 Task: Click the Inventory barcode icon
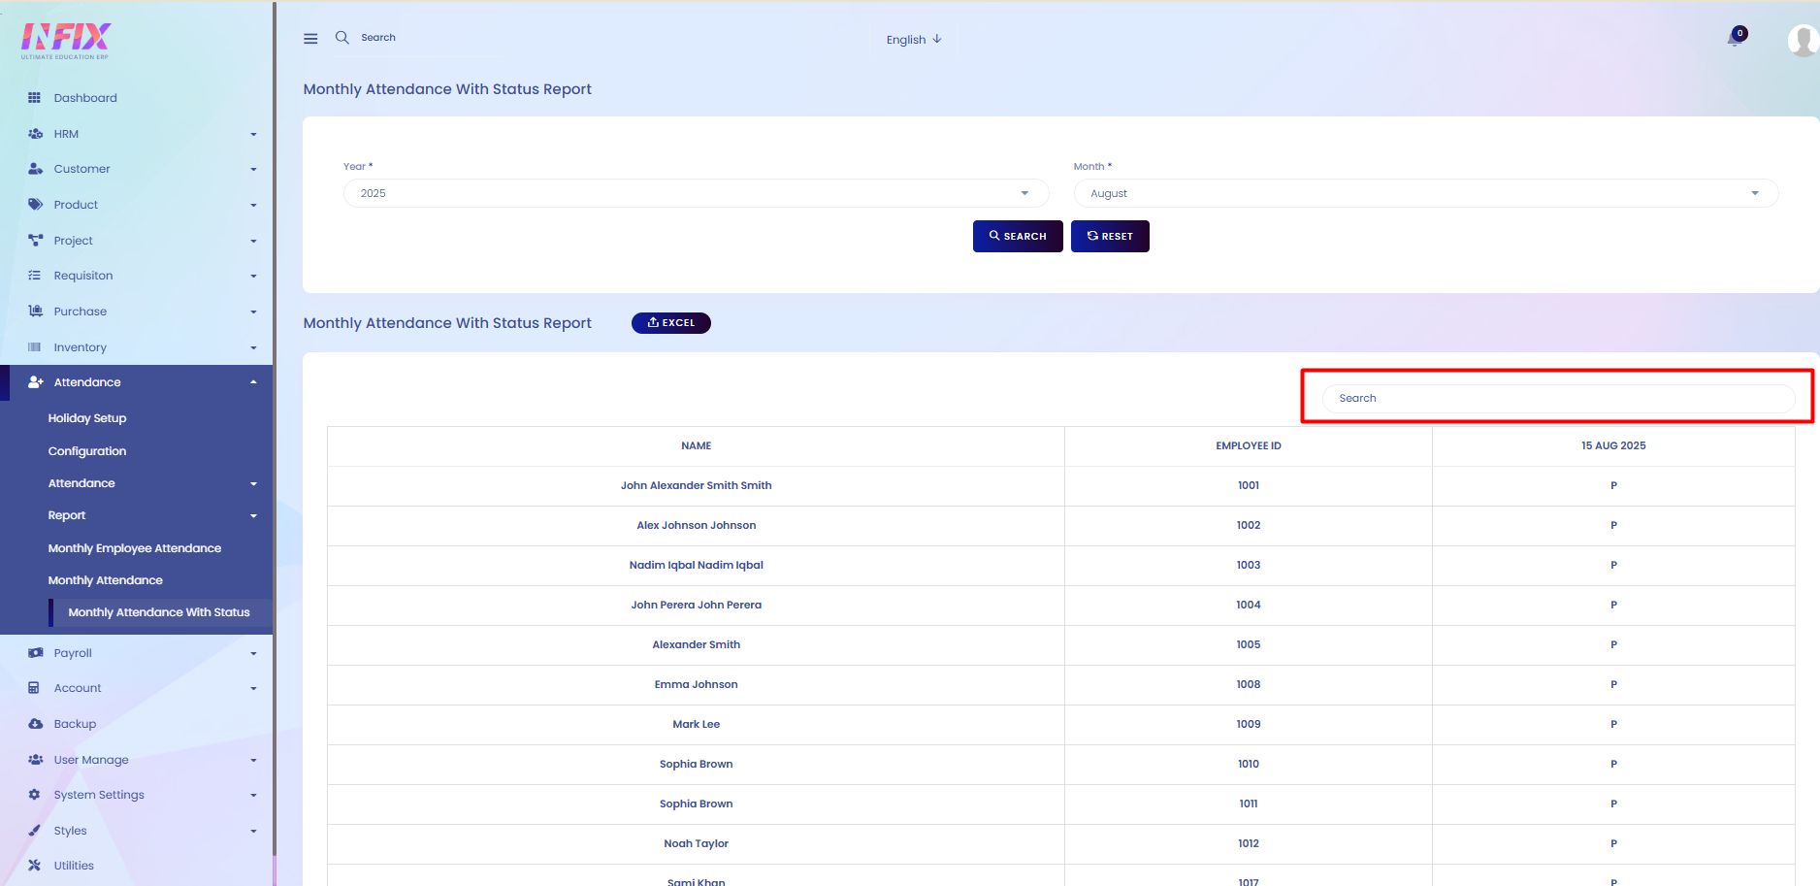click(x=35, y=347)
